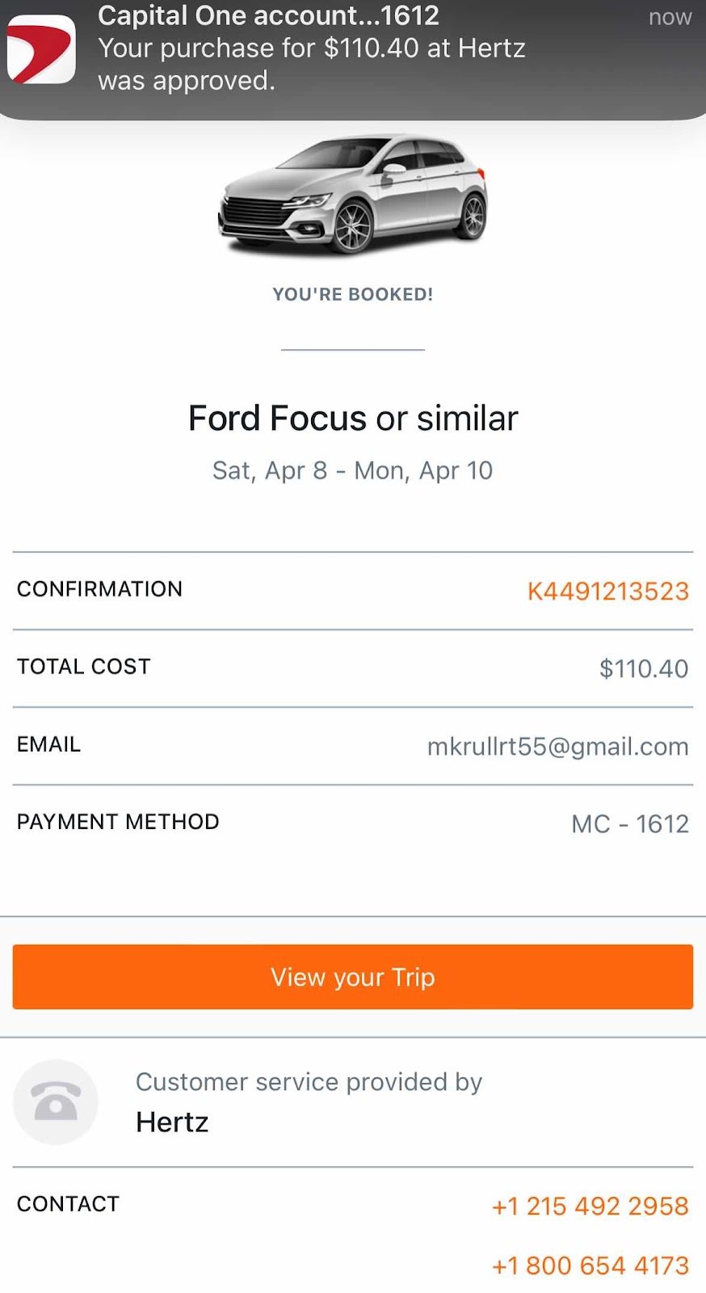Tap the 'now' notification timestamp
706x1293 pixels.
tap(670, 17)
